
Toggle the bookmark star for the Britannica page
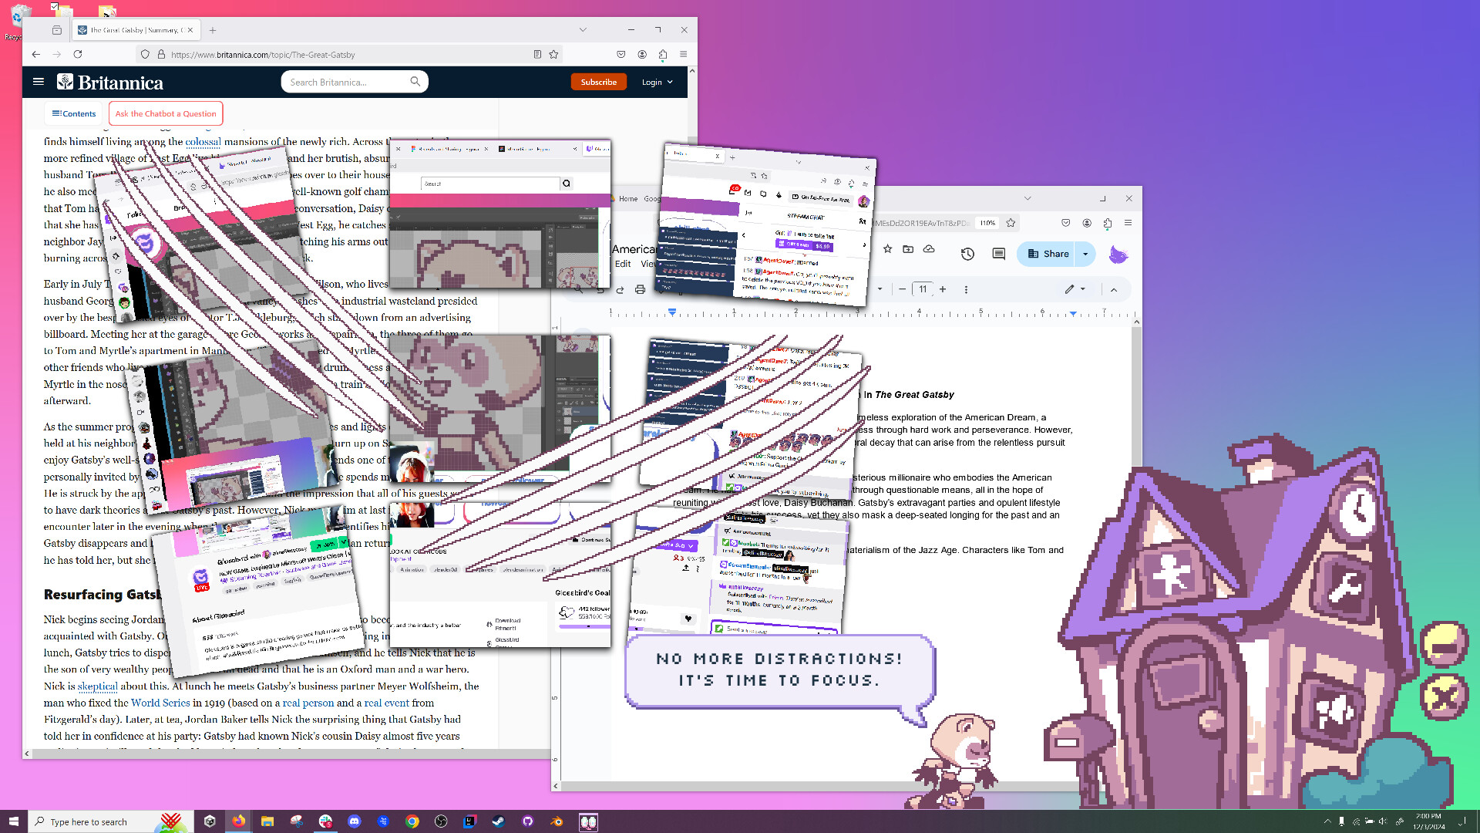tap(554, 54)
